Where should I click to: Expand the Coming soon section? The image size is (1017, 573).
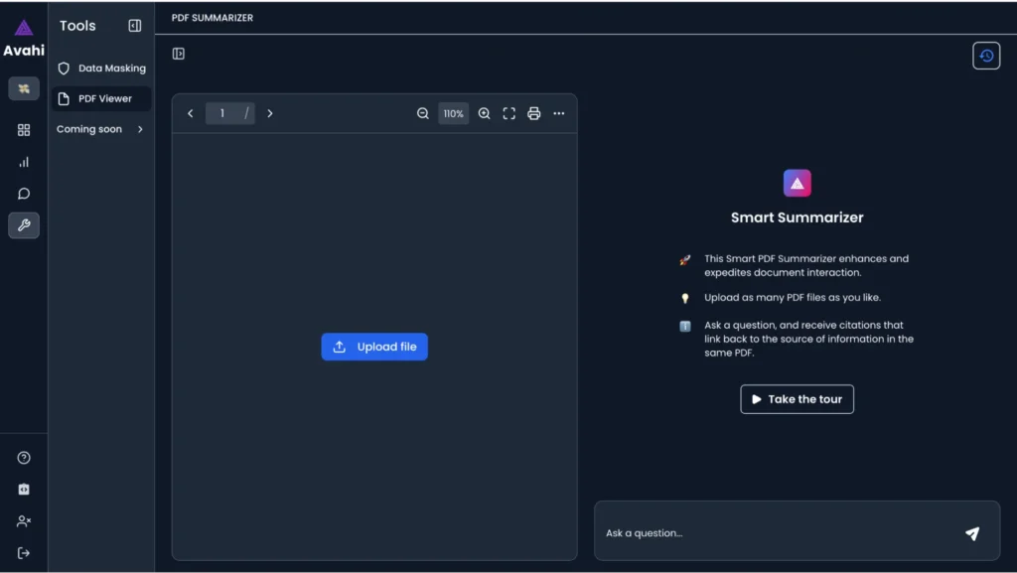coord(100,129)
